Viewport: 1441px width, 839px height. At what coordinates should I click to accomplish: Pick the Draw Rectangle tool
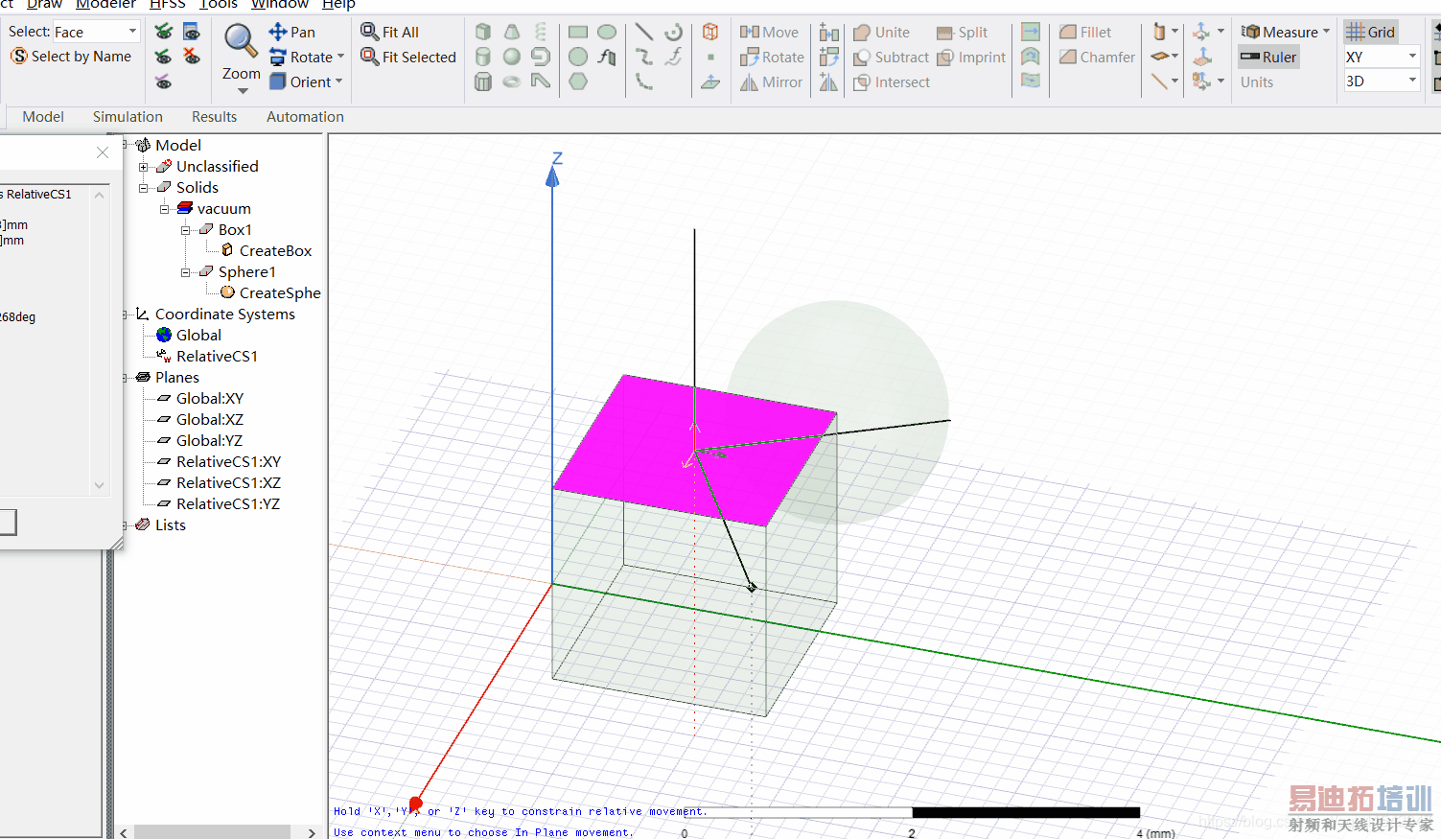[578, 32]
